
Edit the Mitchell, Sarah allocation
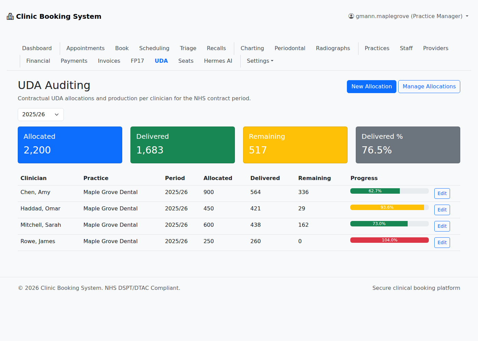pos(442,226)
